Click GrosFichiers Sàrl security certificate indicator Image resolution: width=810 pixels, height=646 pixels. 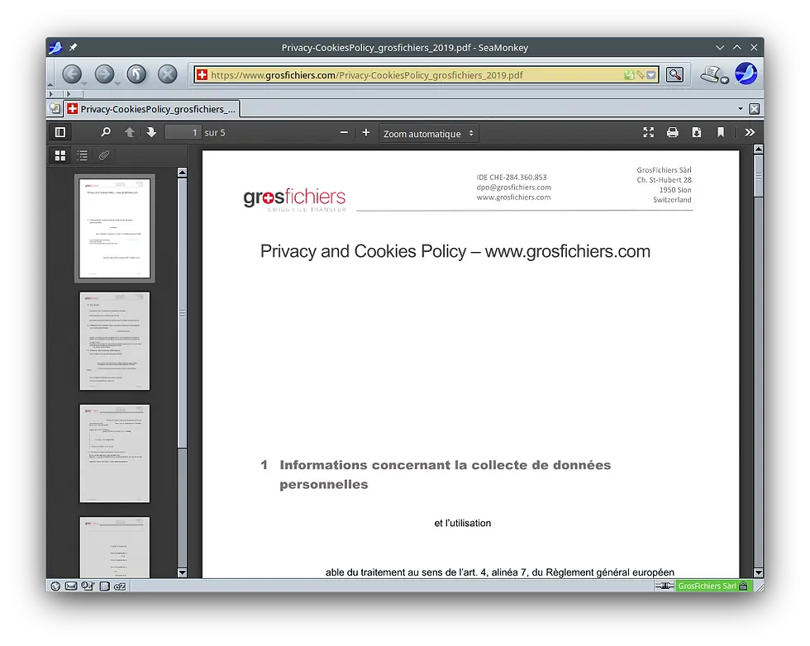point(712,586)
